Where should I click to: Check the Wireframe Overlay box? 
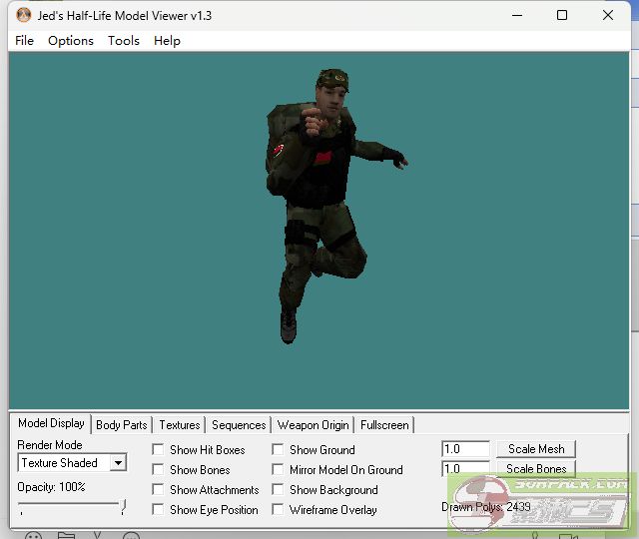(x=278, y=510)
